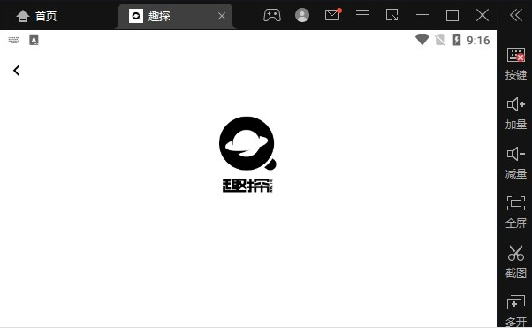Maximize the emulator window

(x=452, y=15)
